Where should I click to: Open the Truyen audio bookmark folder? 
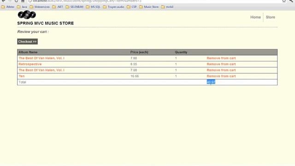point(113,7)
